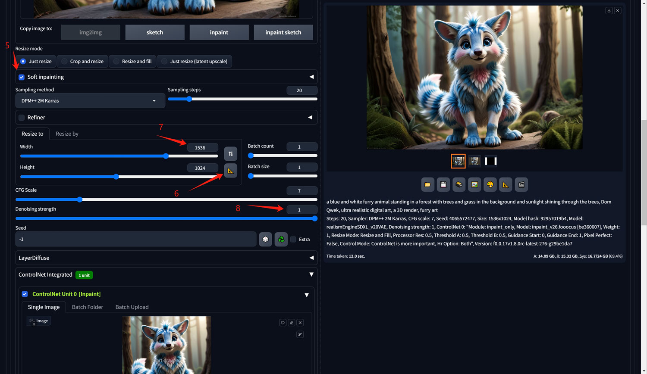Click the palette icon to send to inpaint
Image resolution: width=647 pixels, height=374 pixels.
pyautogui.click(x=490, y=184)
